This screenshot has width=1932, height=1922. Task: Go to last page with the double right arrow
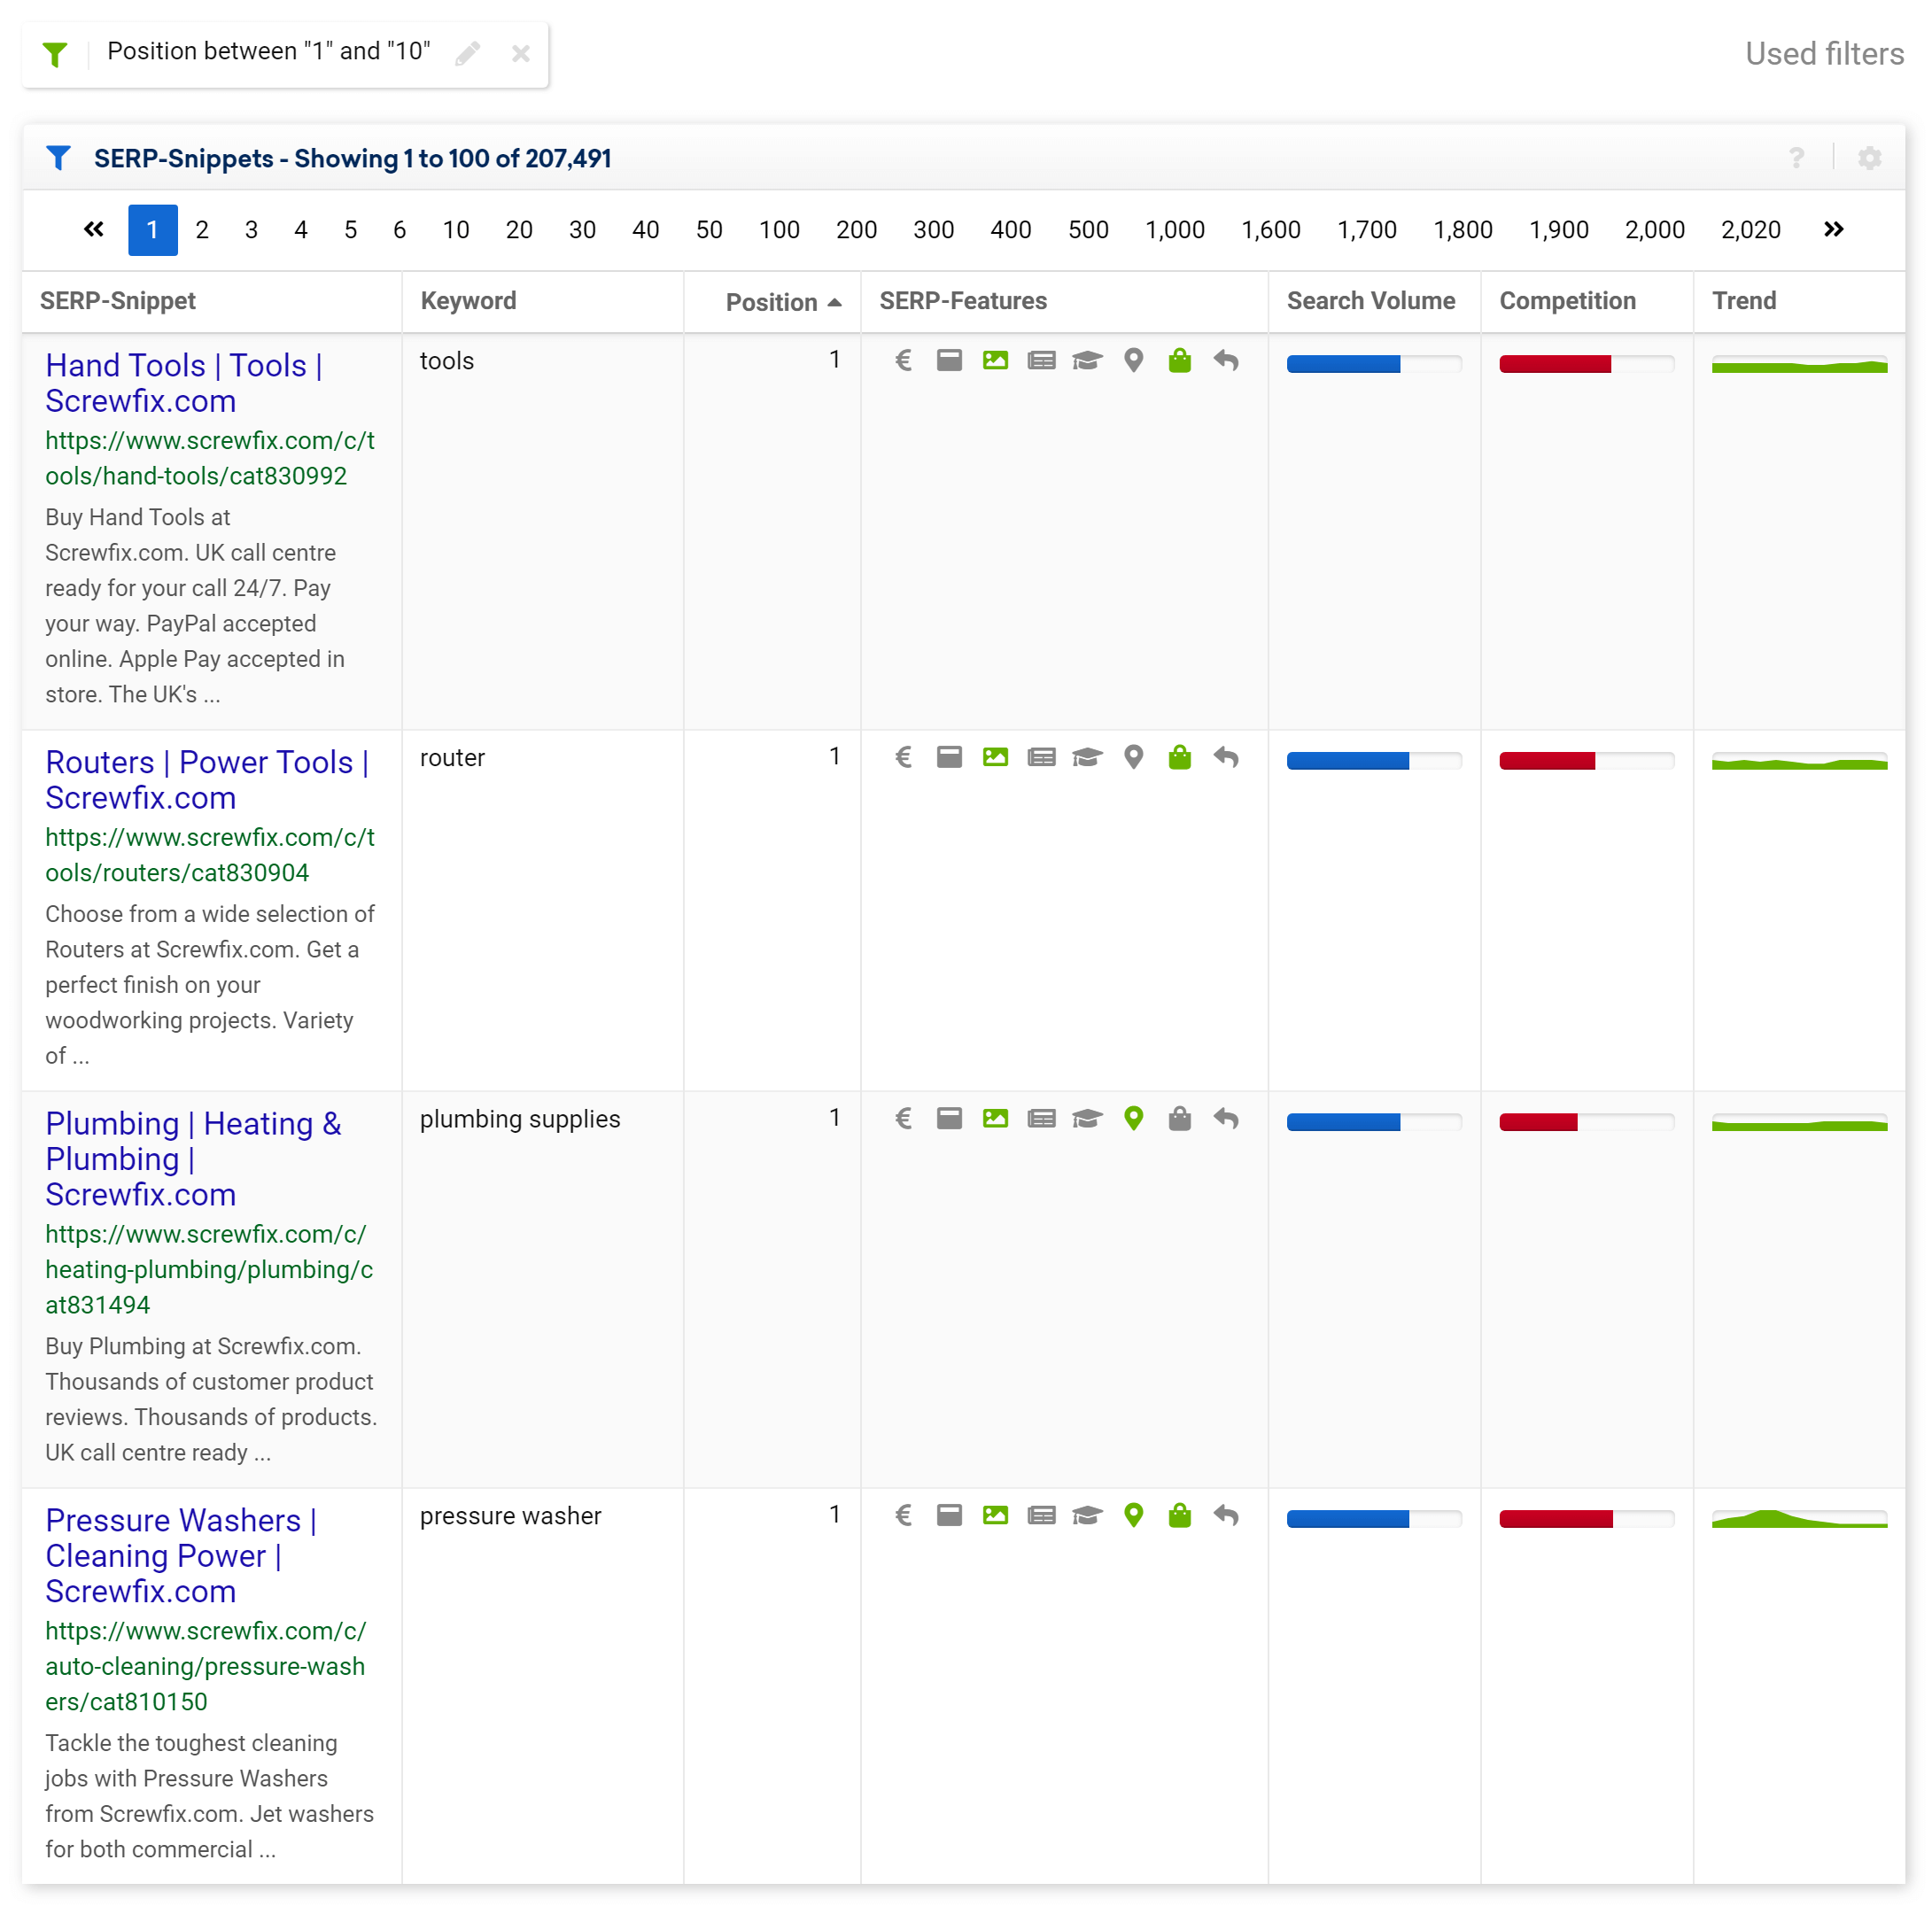click(1833, 230)
